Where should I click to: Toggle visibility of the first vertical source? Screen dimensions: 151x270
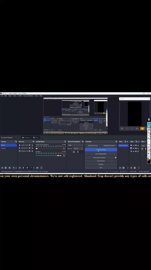pos(136,145)
